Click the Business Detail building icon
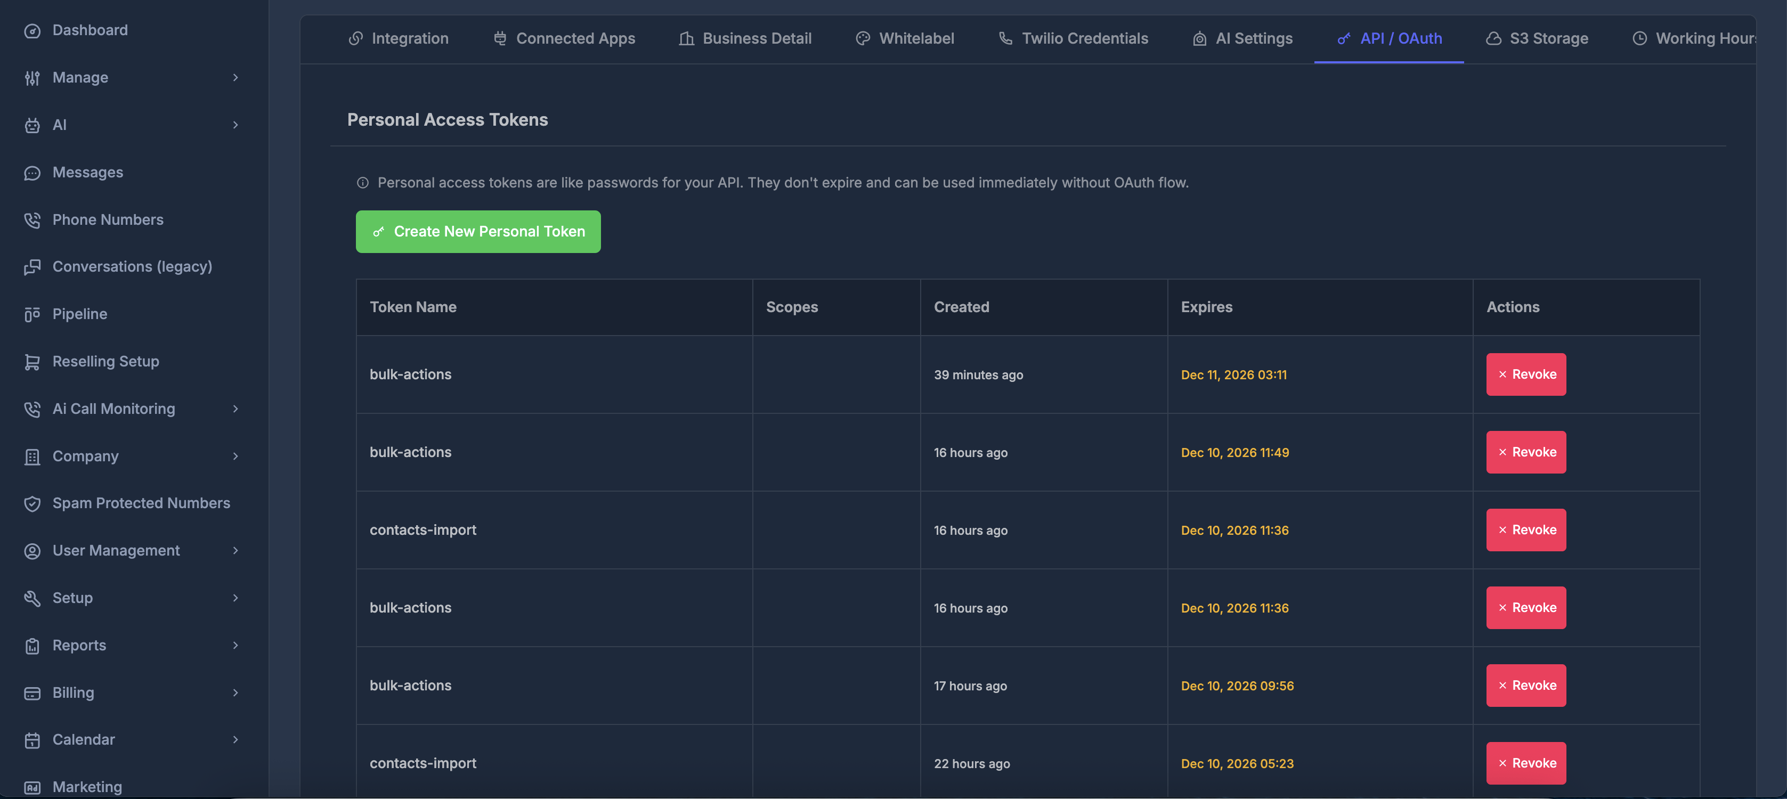This screenshot has height=799, width=1787. click(687, 39)
